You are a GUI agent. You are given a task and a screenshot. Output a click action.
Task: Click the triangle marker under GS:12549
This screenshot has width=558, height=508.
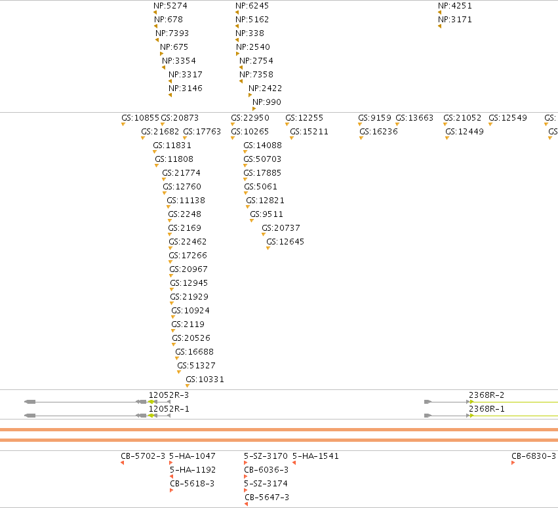(490, 125)
